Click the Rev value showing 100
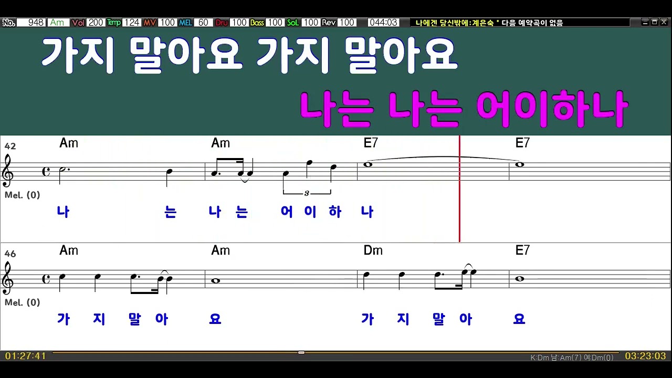Image resolution: width=672 pixels, height=378 pixels. click(x=346, y=23)
